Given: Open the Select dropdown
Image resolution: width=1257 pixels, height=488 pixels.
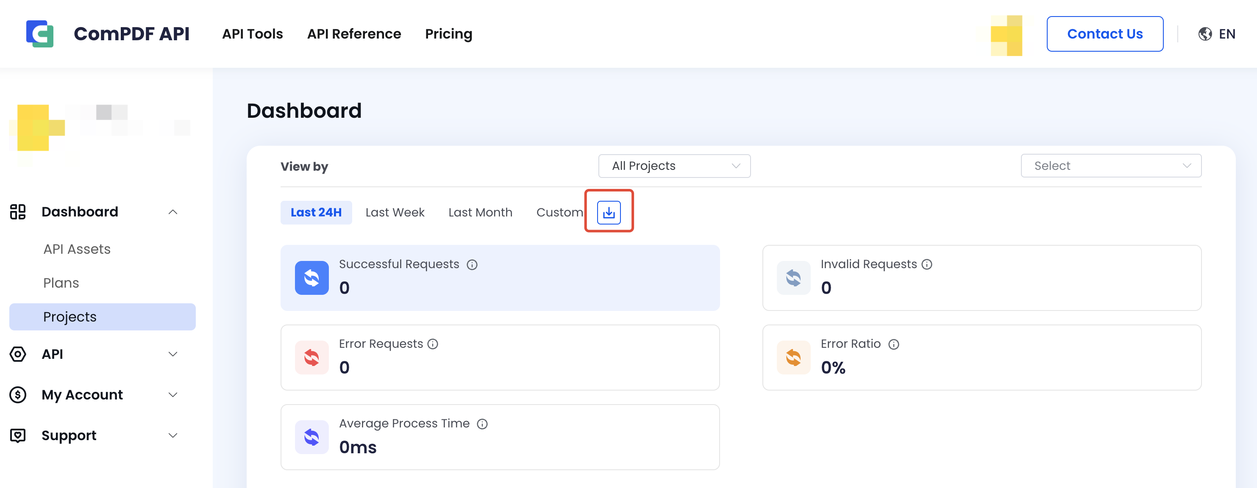Looking at the screenshot, I should [x=1111, y=166].
